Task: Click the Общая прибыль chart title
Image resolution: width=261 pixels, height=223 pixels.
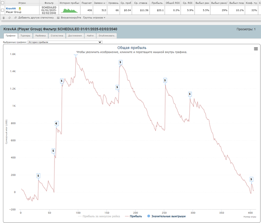Action: click(x=132, y=48)
